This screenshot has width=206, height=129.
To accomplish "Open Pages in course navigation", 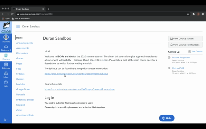I will point(19,64).
